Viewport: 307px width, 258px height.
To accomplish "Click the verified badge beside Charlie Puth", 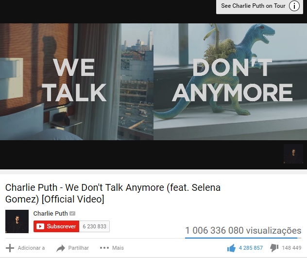I will point(72,214).
